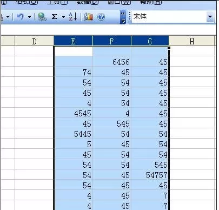This screenshot has width=219, height=210.
Task: Select column G header
Action: (150, 41)
